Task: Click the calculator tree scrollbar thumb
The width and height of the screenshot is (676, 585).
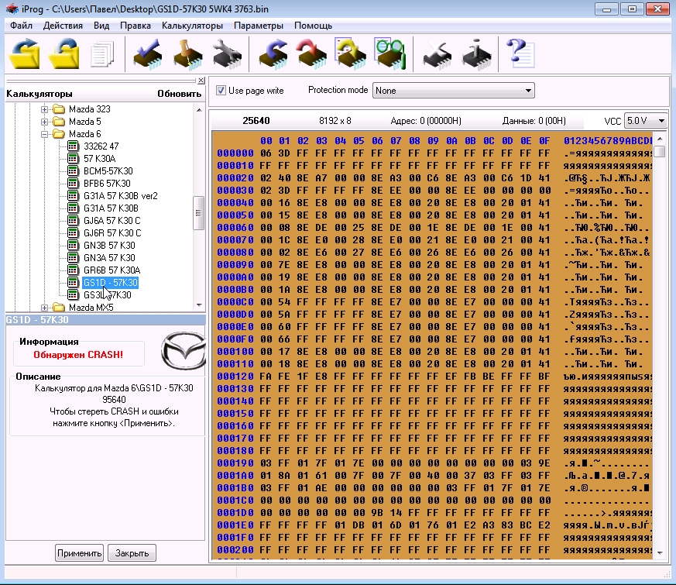Action: coord(199,213)
